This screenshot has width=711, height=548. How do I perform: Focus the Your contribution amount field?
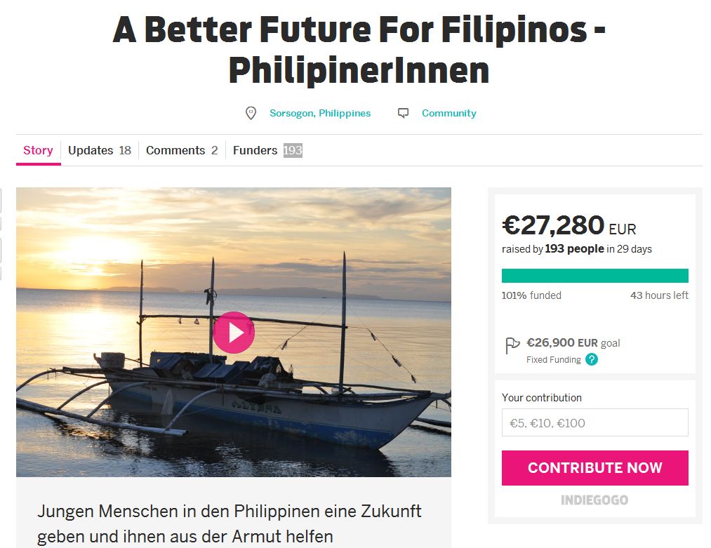[594, 423]
